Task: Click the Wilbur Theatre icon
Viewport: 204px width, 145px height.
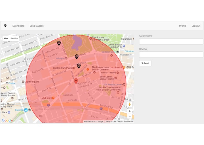Action: click(x=118, y=73)
